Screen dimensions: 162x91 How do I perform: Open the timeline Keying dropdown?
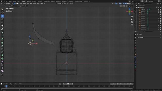pos(12,84)
